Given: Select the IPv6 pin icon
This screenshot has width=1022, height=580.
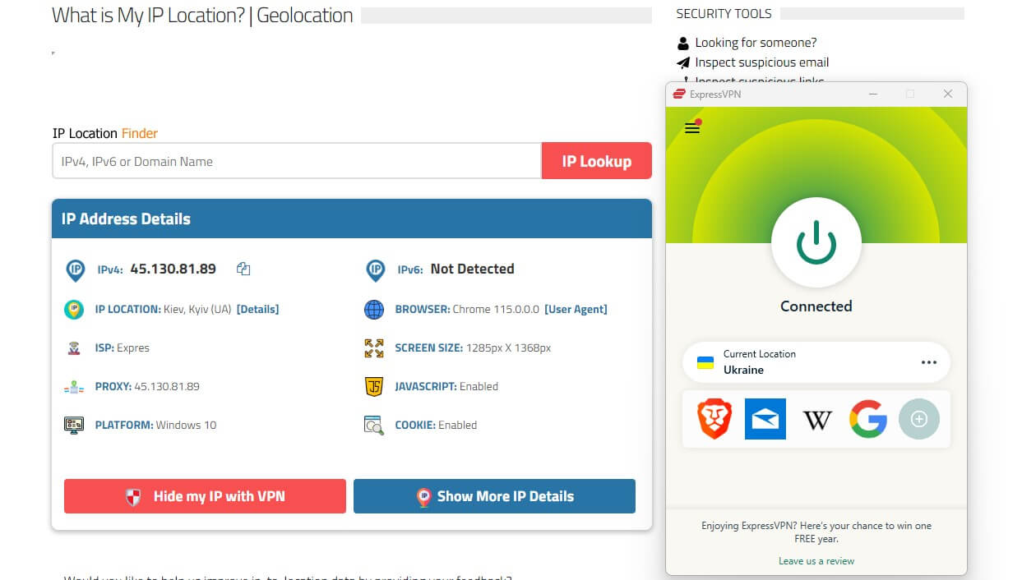Looking at the screenshot, I should pos(375,269).
